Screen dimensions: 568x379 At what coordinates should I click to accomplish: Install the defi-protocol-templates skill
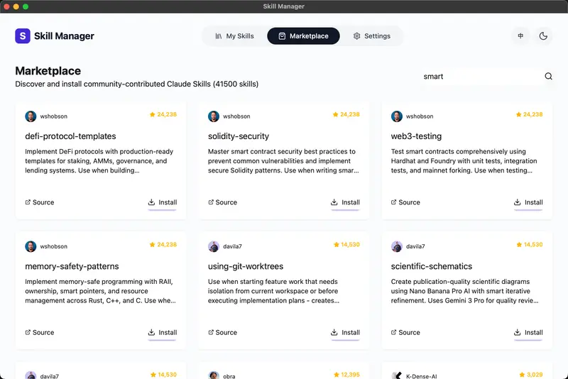[163, 202]
